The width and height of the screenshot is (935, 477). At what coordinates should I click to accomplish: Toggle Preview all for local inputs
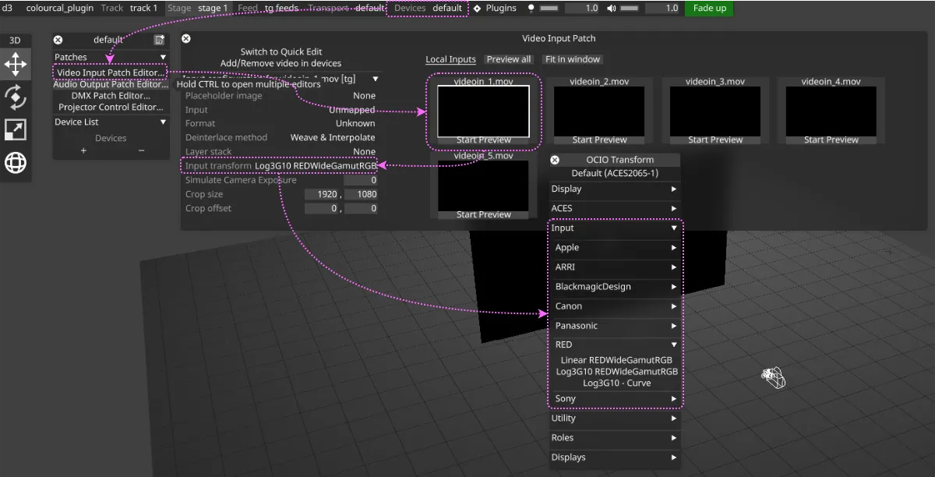(508, 58)
